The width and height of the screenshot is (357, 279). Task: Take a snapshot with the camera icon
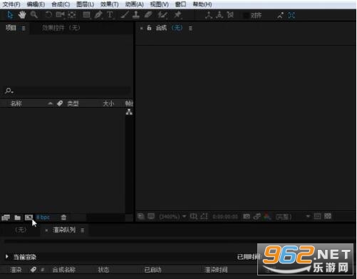(247, 216)
